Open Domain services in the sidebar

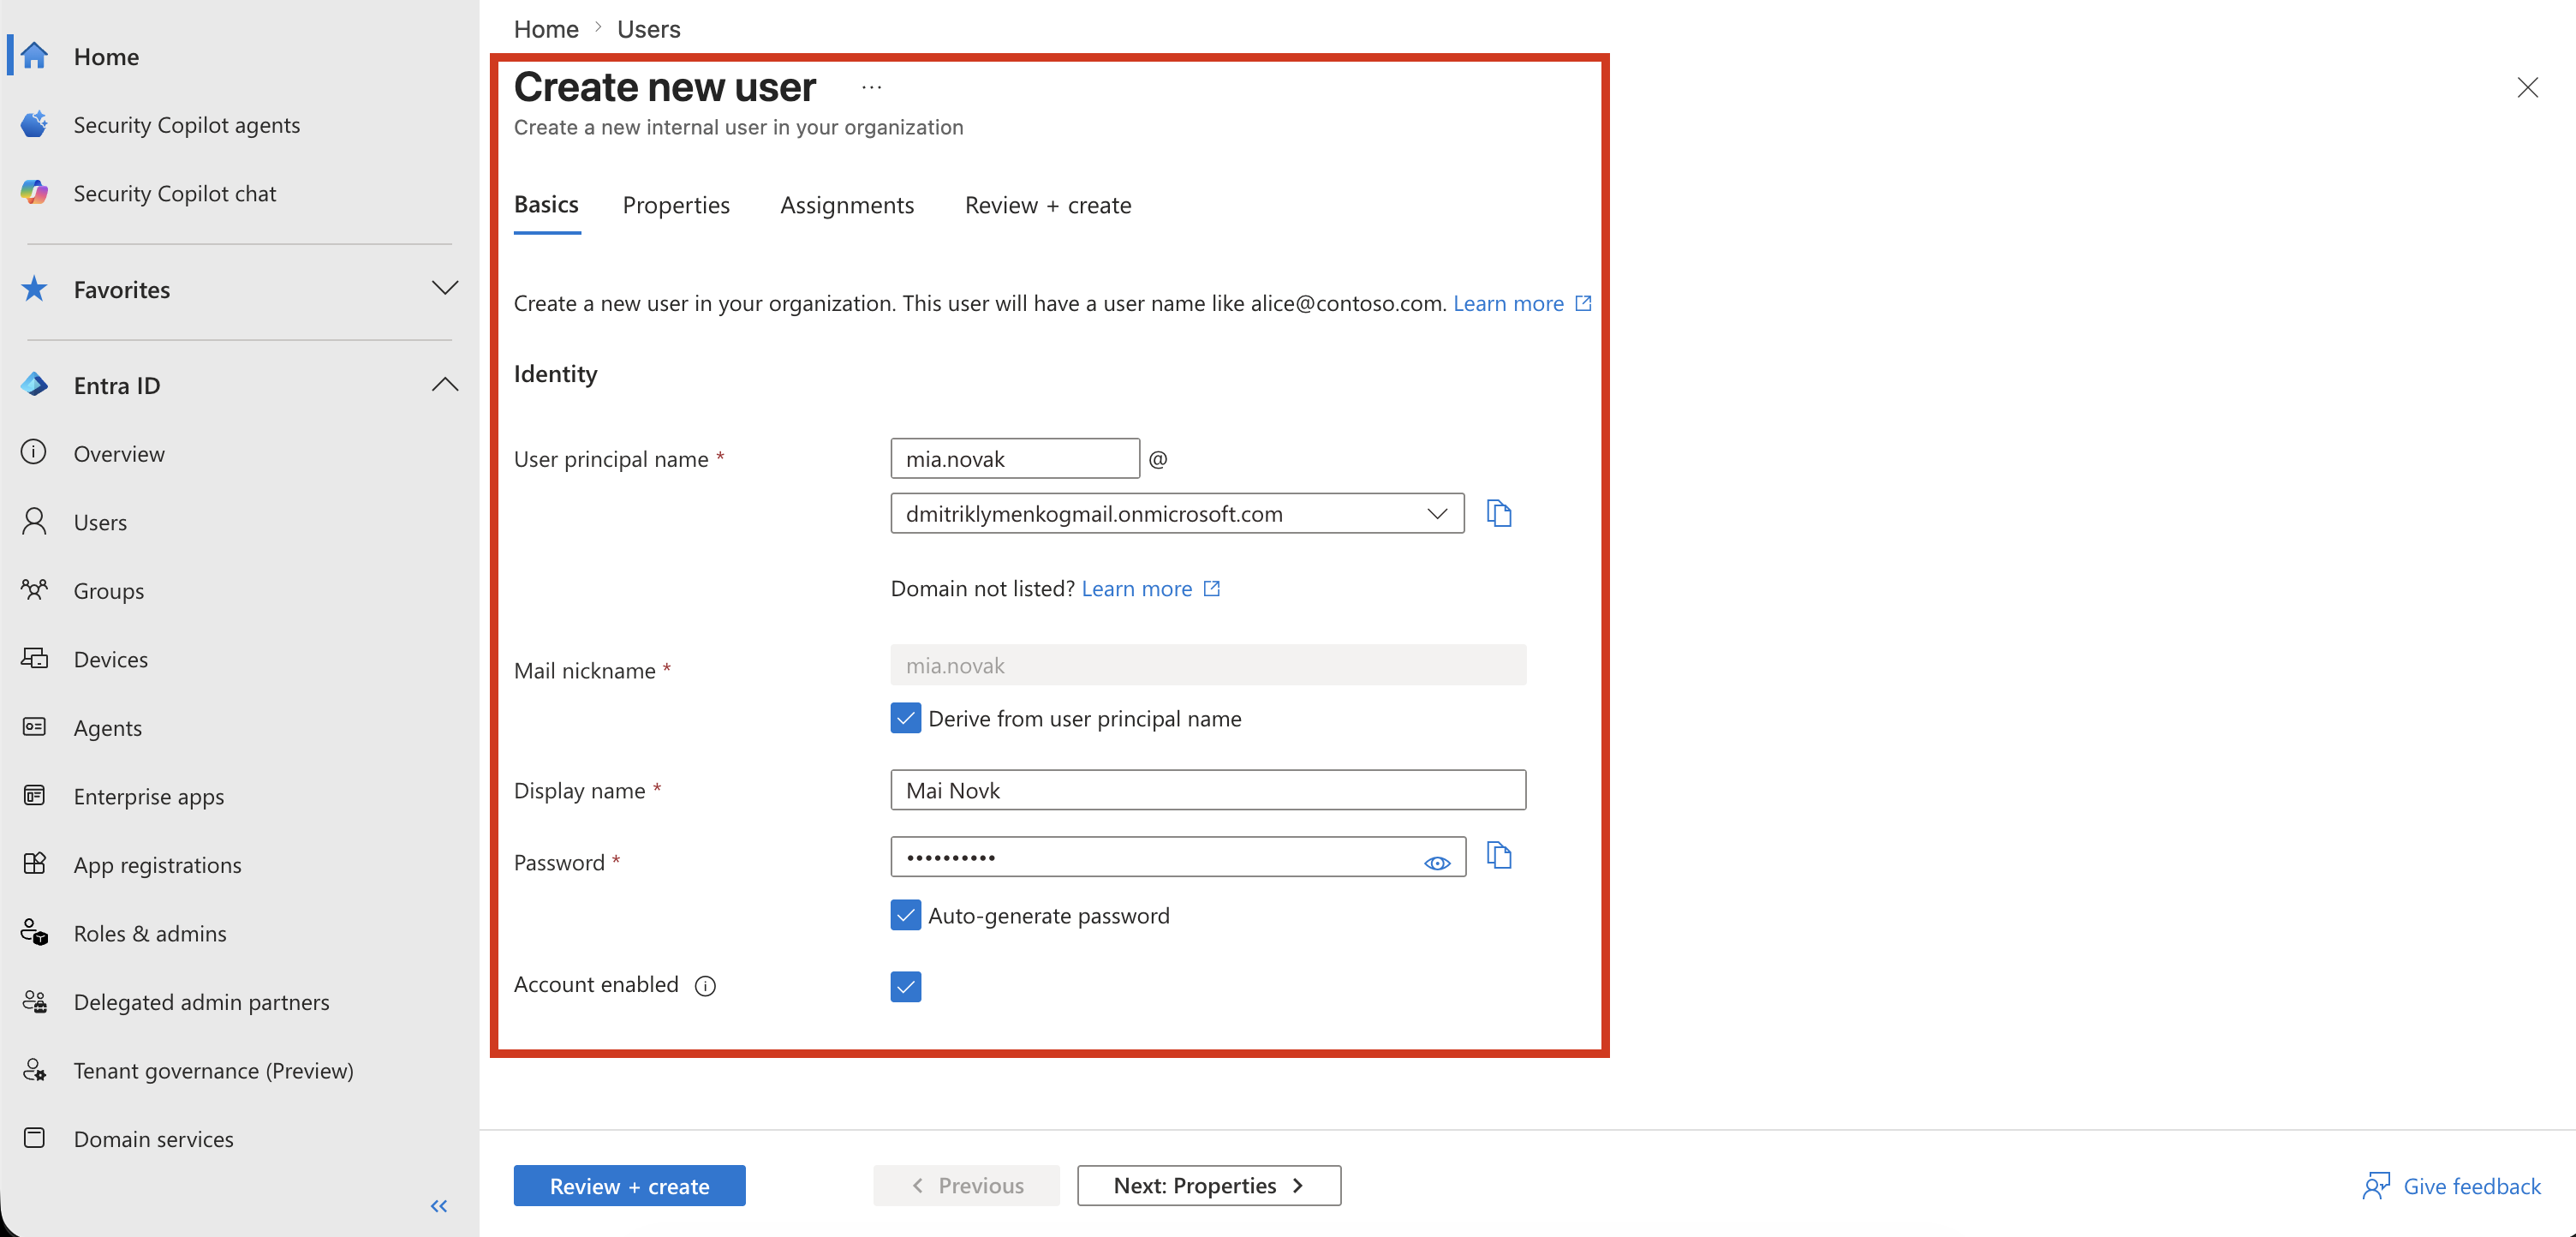coord(153,1139)
